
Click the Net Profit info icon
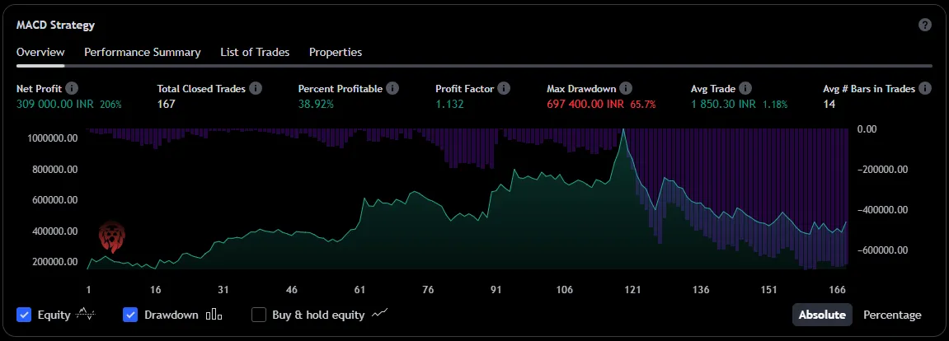coord(73,88)
